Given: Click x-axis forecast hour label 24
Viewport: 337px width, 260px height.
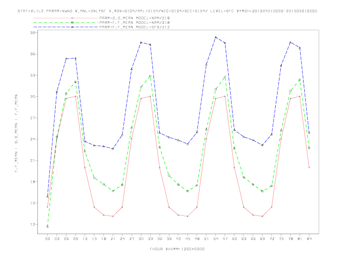Looking at the screenshot, I should [x=122, y=239].
